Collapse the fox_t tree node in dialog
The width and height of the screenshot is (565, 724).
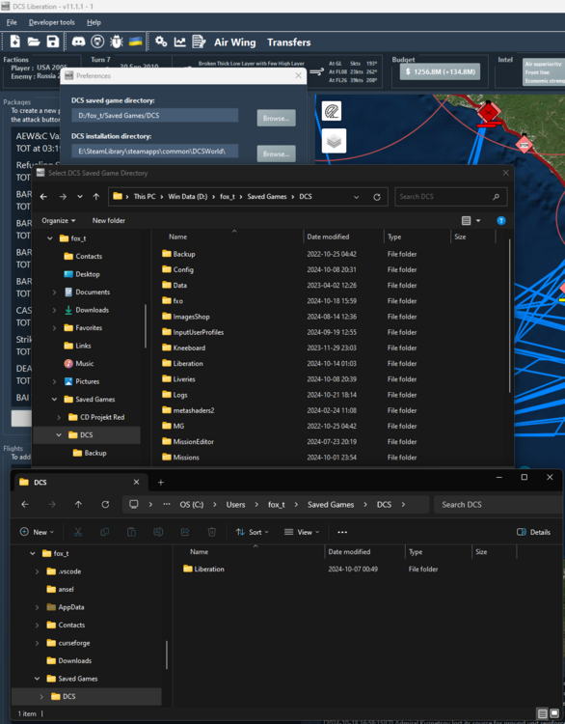click(50, 238)
